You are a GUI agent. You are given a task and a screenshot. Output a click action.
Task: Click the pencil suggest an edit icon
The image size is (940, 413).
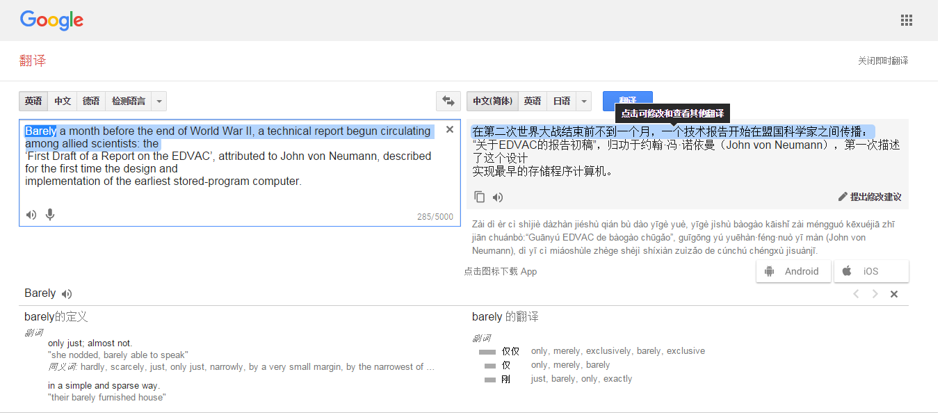(843, 197)
